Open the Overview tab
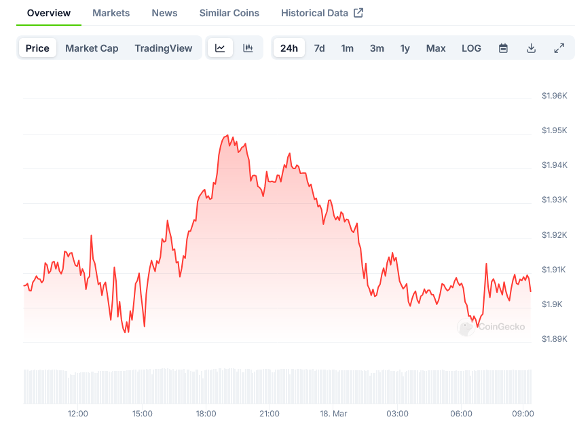This screenshot has width=575, height=428. [49, 13]
